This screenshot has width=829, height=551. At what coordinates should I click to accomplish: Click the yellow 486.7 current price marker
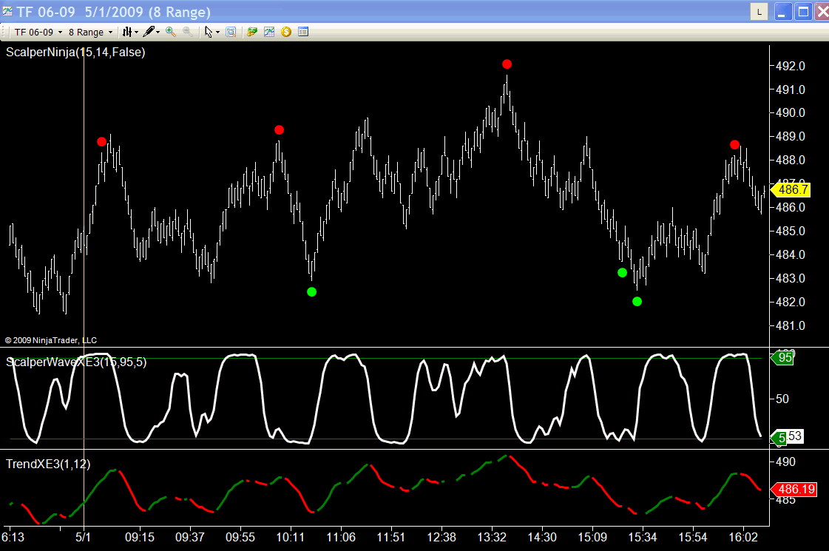tap(791, 190)
